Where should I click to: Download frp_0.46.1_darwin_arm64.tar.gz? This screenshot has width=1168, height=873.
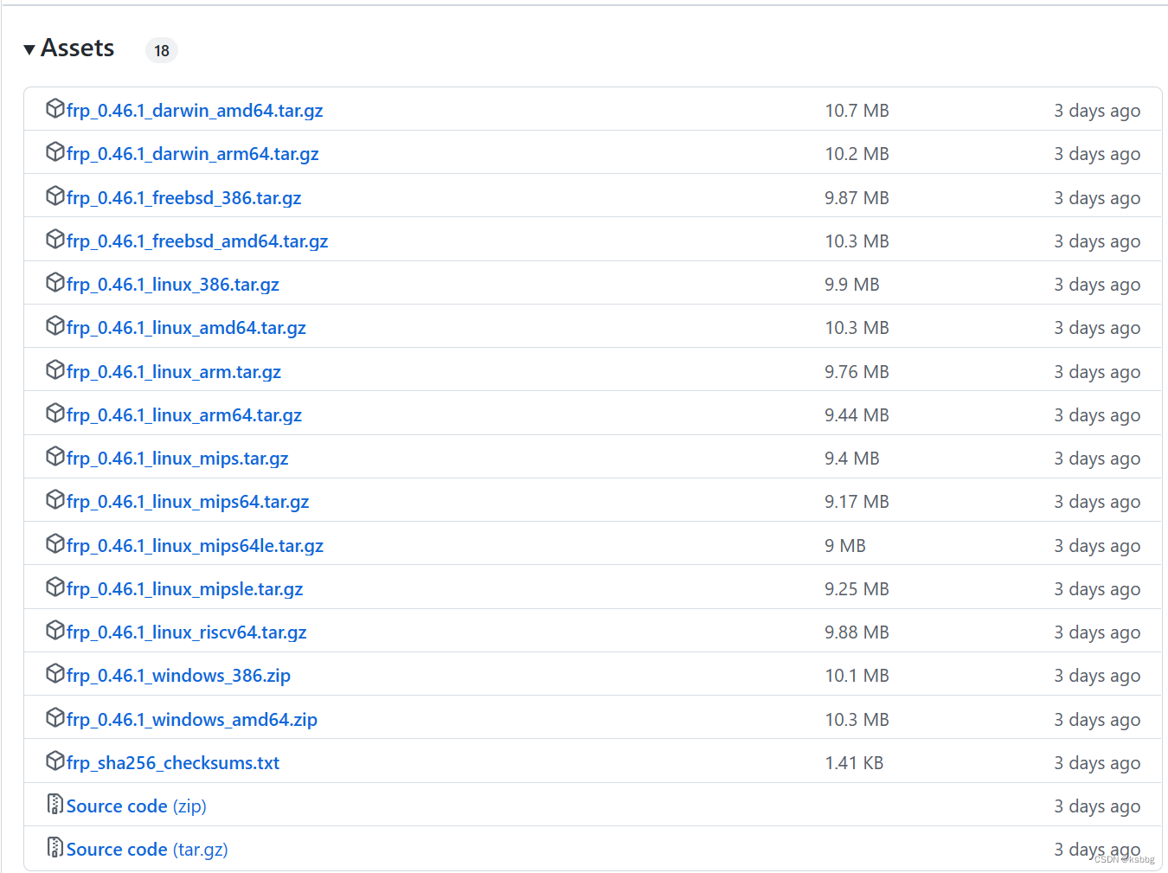tap(193, 154)
